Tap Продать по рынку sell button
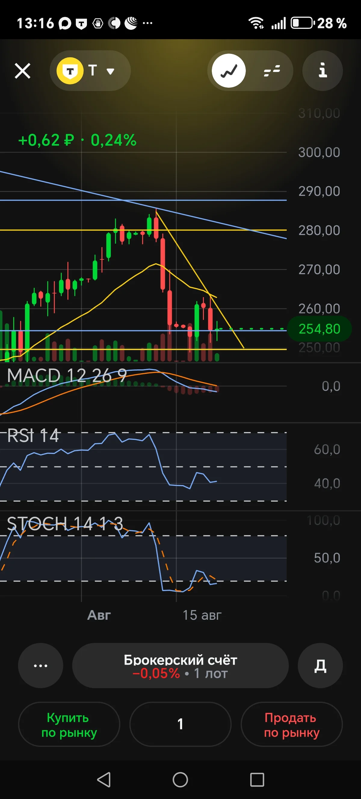 tap(292, 724)
